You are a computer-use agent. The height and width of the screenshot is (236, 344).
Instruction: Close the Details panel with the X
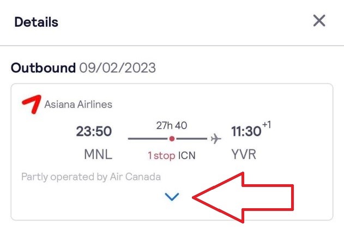[x=319, y=21]
